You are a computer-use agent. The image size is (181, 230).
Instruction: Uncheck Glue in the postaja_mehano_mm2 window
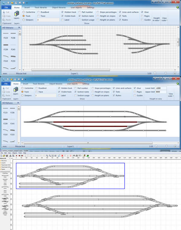[134, 88]
